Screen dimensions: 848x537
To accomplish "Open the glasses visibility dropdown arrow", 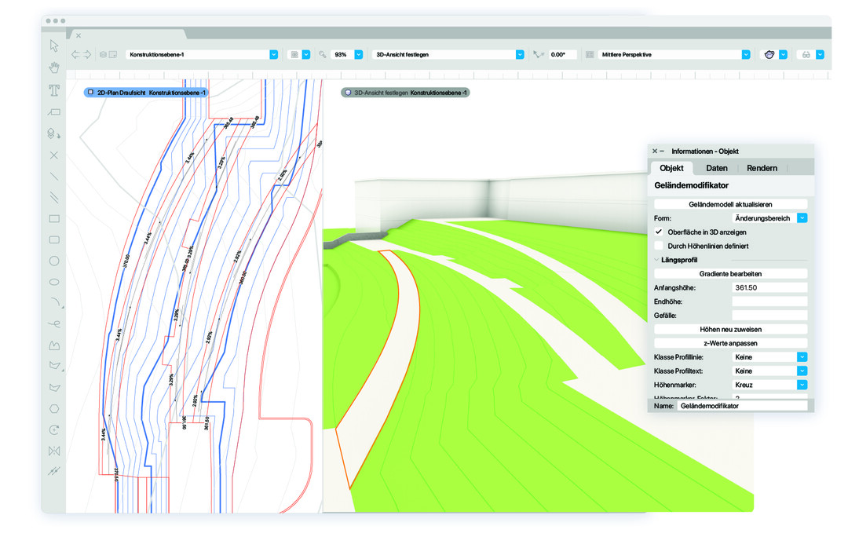I will click(820, 55).
